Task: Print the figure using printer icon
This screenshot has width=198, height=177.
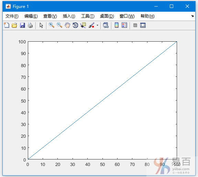Action: [30, 25]
